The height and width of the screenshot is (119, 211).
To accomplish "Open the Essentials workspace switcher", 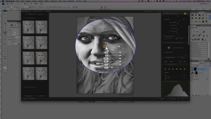I will (x=204, y=4).
